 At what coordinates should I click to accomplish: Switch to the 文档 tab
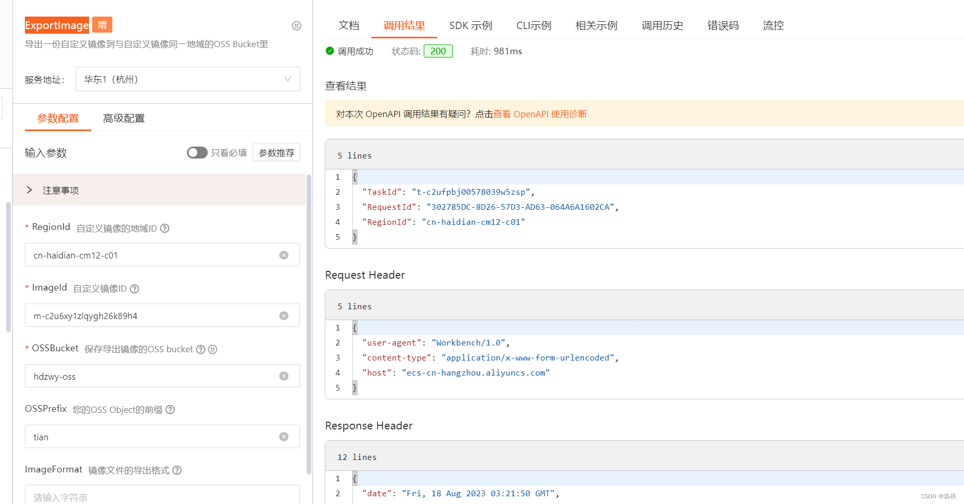(x=349, y=25)
